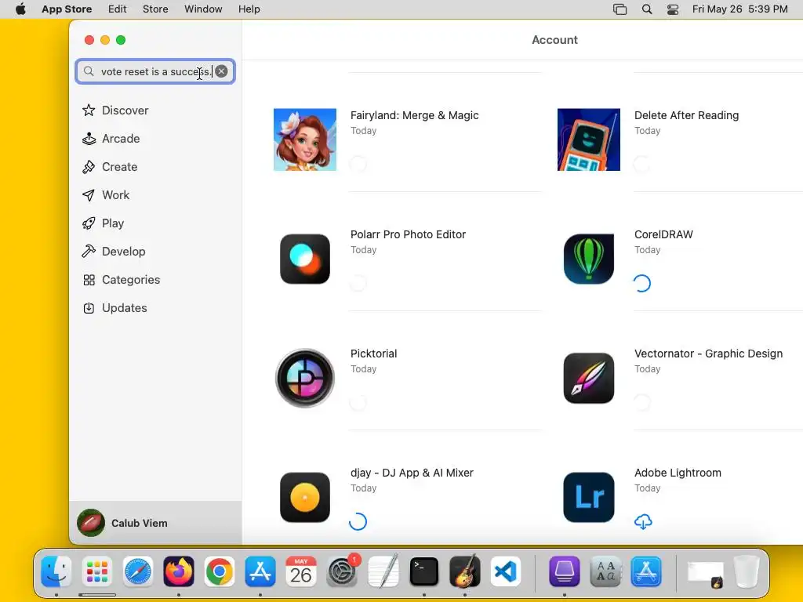This screenshot has height=602, width=803.
Task: Open Adobe Lightroom app icon
Action: pos(588,497)
